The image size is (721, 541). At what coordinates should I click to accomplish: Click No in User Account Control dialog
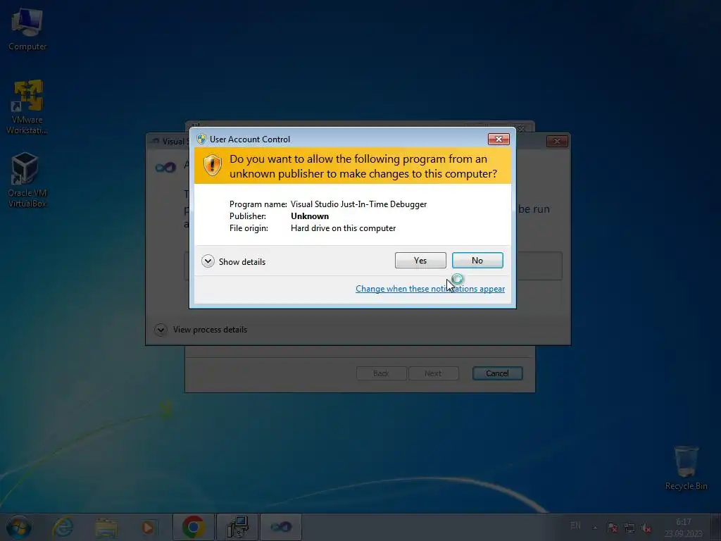point(477,261)
